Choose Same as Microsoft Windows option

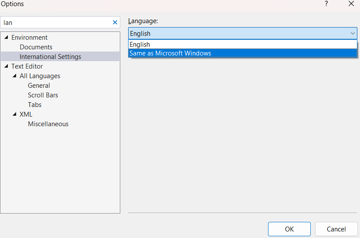pos(170,53)
